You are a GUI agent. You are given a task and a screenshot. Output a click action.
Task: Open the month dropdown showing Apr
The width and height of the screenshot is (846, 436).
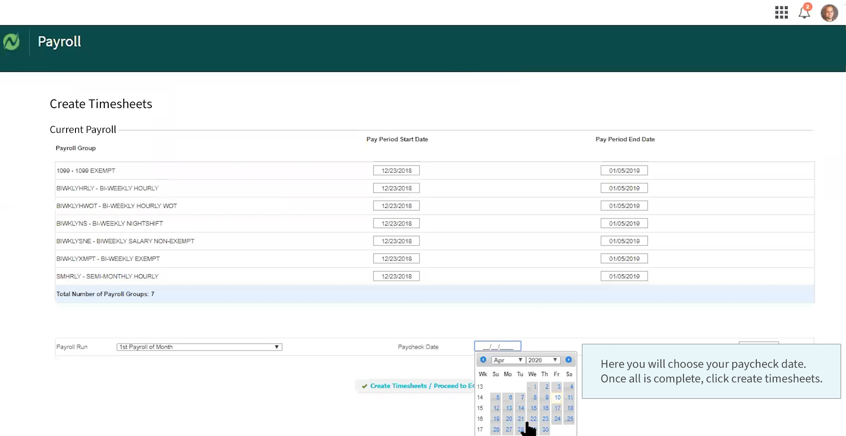pyautogui.click(x=508, y=360)
